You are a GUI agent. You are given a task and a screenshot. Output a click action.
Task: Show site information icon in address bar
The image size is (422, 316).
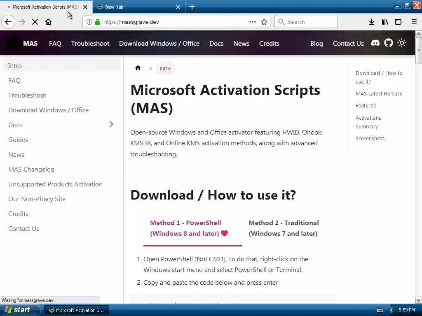coord(89,22)
